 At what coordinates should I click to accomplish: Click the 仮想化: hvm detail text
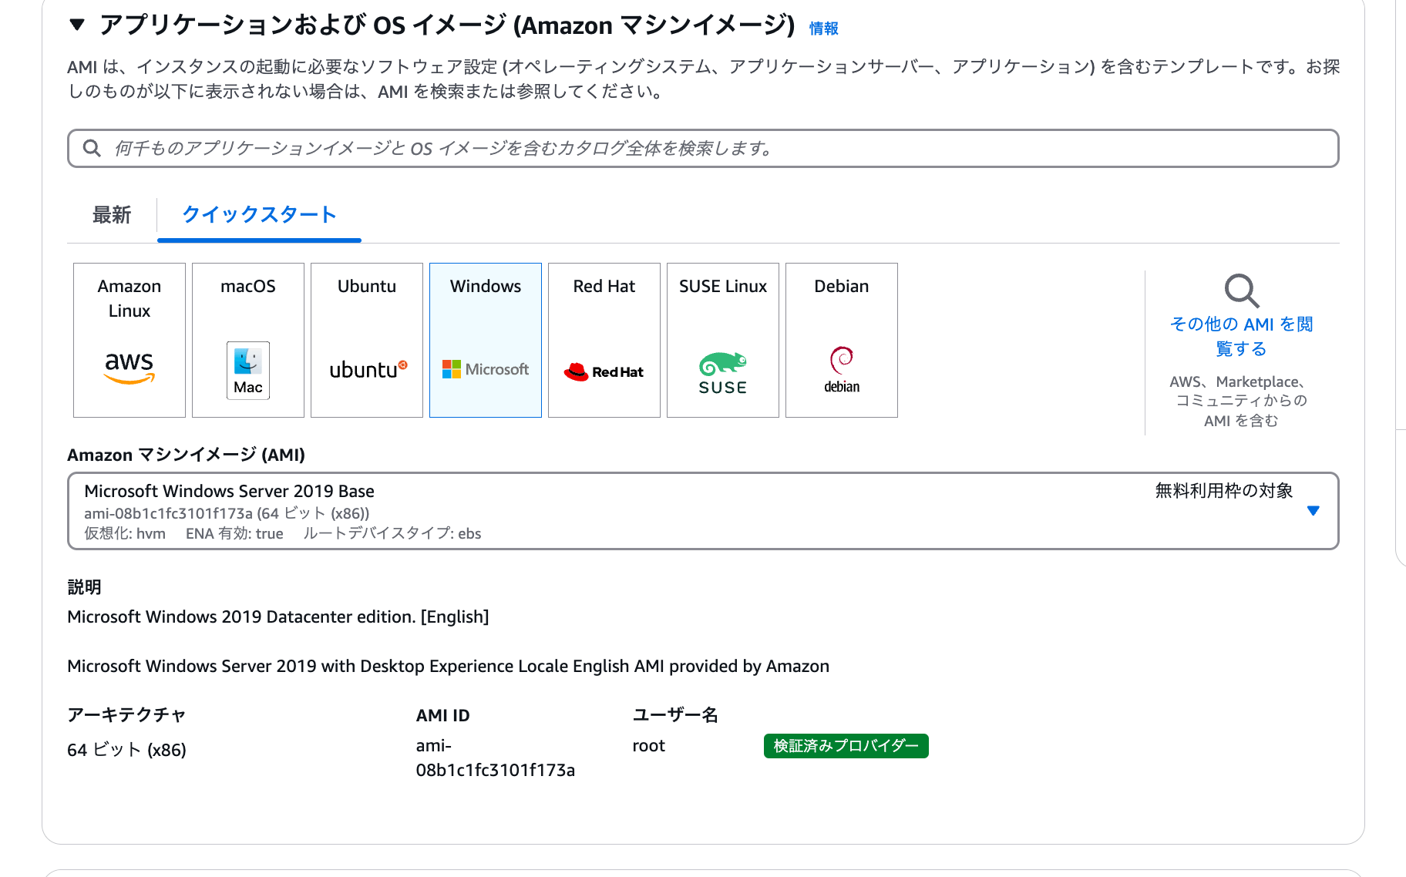tap(125, 533)
